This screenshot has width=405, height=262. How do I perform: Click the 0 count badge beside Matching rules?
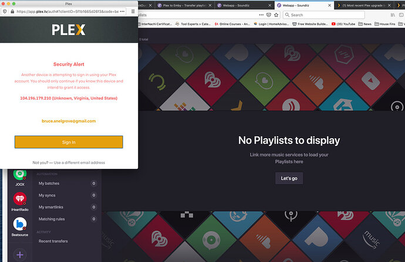point(94,219)
